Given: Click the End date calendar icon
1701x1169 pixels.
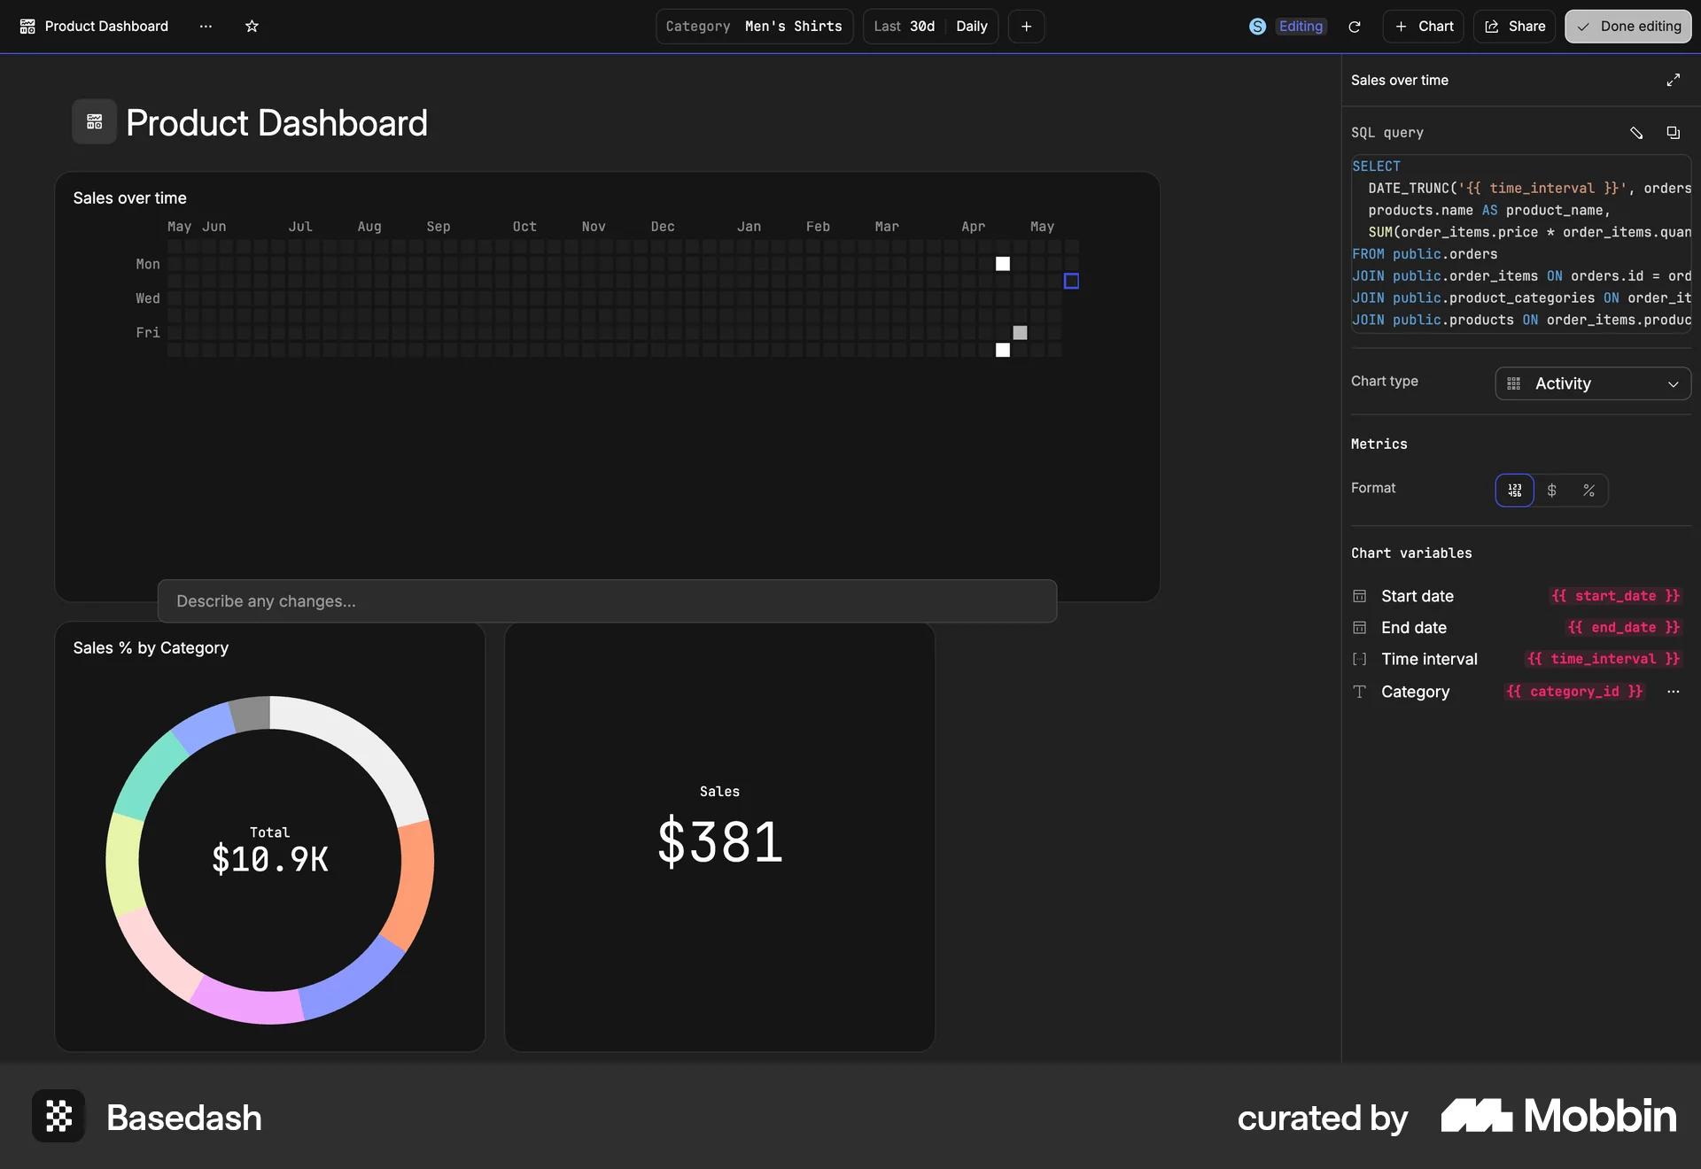Looking at the screenshot, I should 1360,628.
